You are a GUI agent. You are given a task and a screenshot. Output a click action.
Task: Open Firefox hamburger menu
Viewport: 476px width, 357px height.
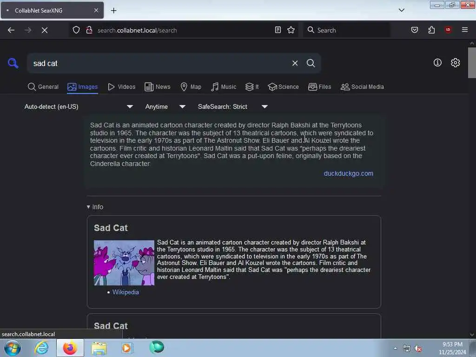(x=465, y=30)
